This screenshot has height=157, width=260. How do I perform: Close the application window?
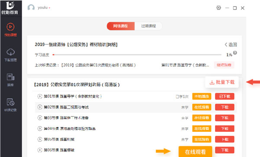(243, 8)
